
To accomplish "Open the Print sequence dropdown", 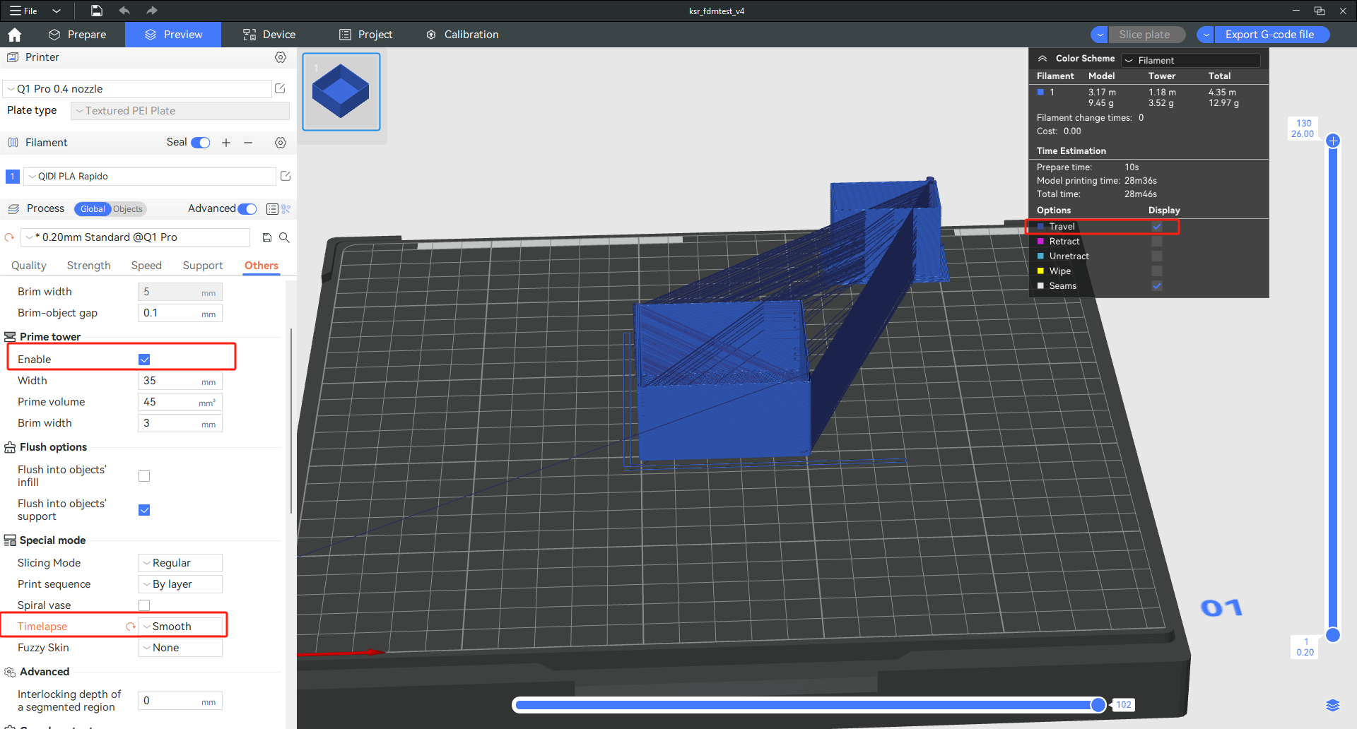I will click(x=180, y=584).
